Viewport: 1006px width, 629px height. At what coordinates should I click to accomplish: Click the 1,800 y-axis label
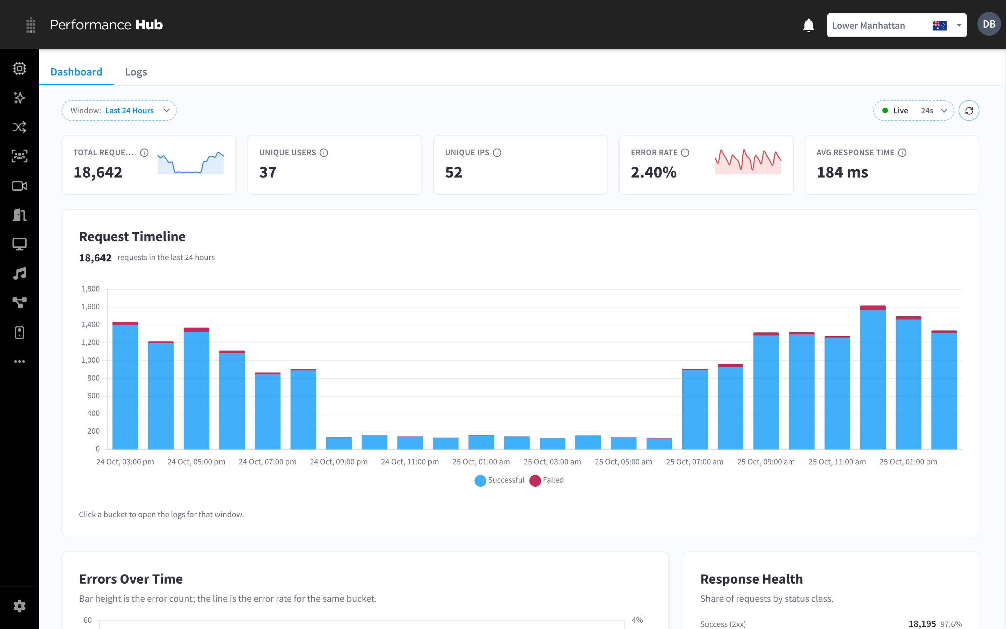[x=90, y=289]
